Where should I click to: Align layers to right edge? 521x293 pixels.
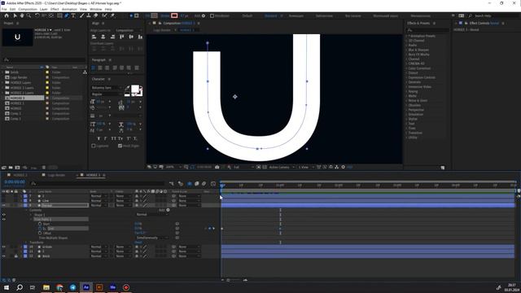click(112, 37)
